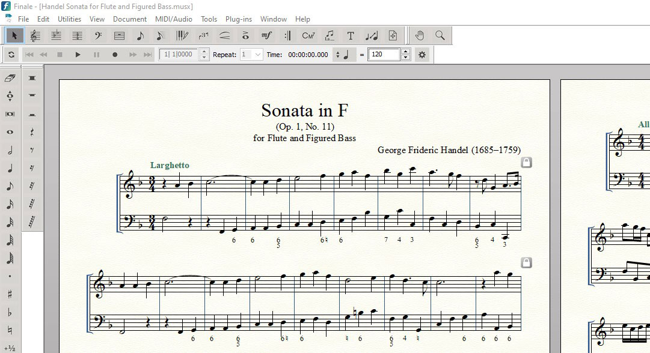Select the quarter note duration
This screenshot has width=650, height=353.
tap(10, 168)
